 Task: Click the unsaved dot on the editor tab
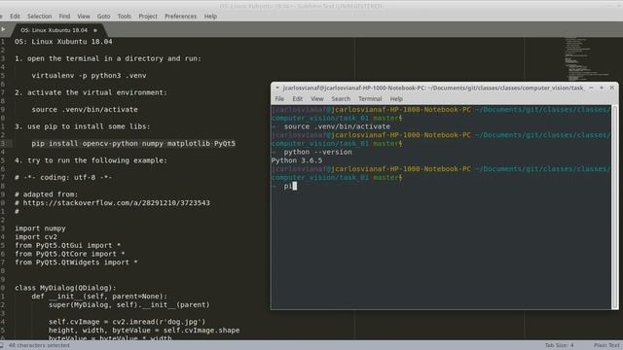pos(95,30)
